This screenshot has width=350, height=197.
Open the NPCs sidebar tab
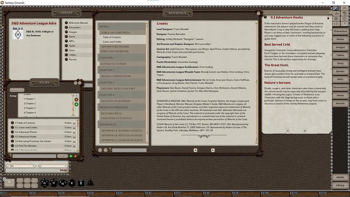[x=340, y=79]
